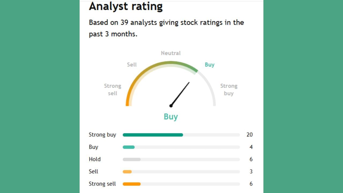Click the large "Buy" result under the gauge
Viewport: 343px width, 193px height.
[171, 117]
